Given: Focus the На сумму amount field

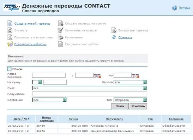Looking at the screenshot, I should [x=55, y=82].
